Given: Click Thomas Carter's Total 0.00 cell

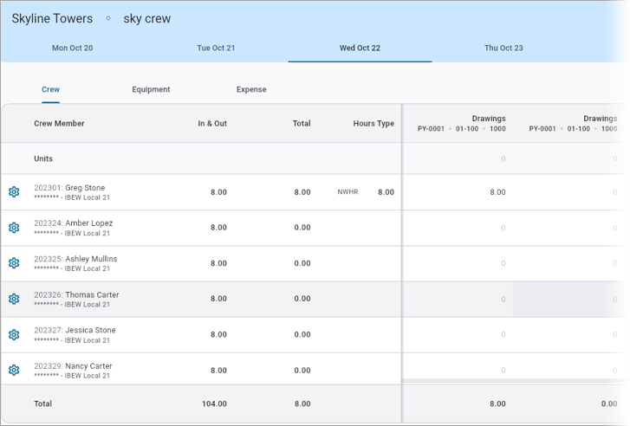Looking at the screenshot, I should (302, 299).
